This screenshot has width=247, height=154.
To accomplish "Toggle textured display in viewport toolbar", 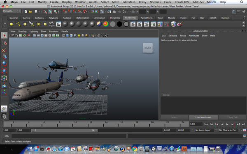I will click(x=75, y=35).
